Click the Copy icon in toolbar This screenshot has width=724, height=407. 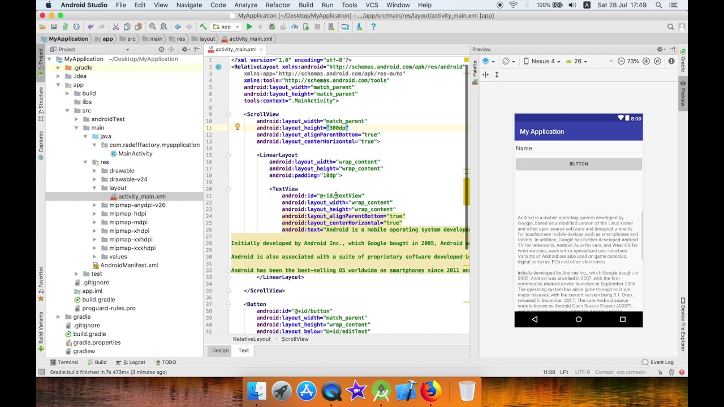coord(127,27)
